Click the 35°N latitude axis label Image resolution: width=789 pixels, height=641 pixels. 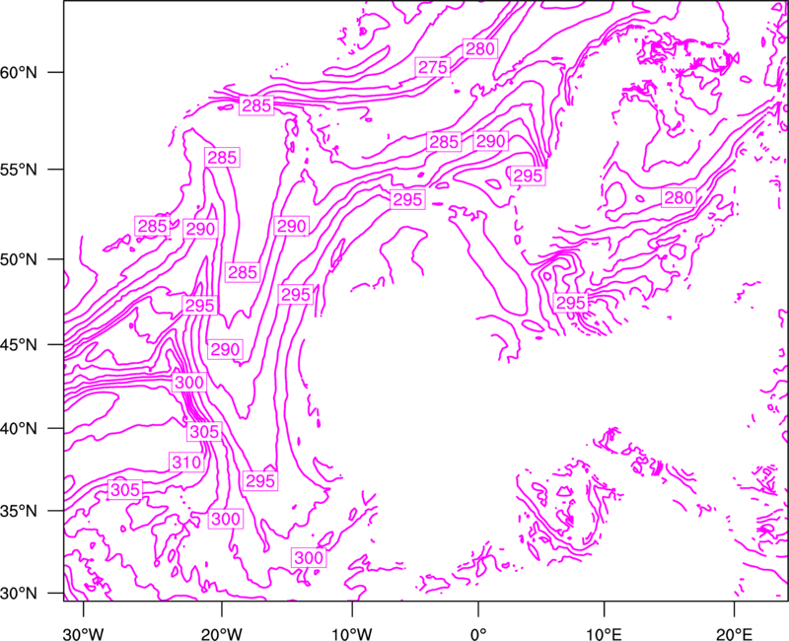[19, 511]
